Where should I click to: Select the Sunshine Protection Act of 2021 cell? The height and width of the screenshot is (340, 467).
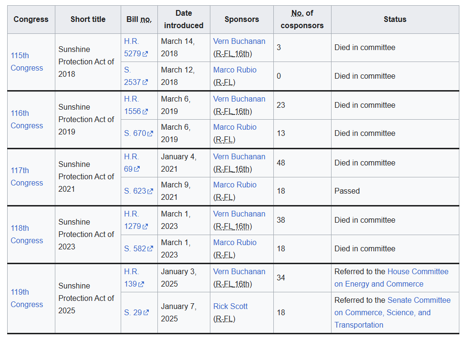pos(88,177)
